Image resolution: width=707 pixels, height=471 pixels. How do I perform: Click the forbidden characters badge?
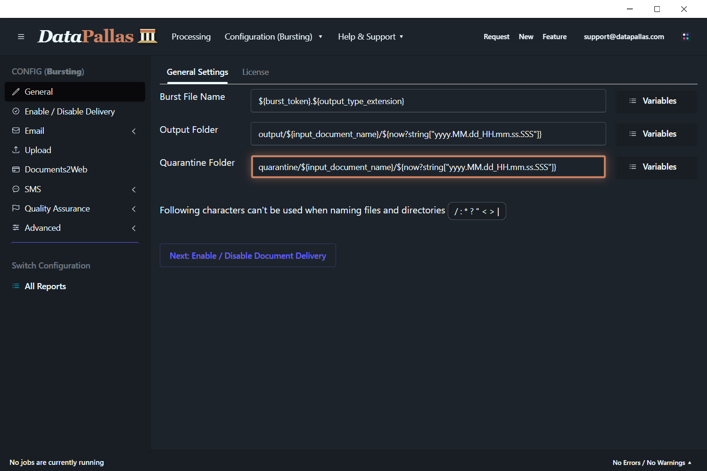pos(477,211)
